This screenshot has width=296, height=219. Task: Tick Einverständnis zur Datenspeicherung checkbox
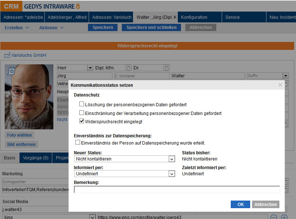point(78,143)
